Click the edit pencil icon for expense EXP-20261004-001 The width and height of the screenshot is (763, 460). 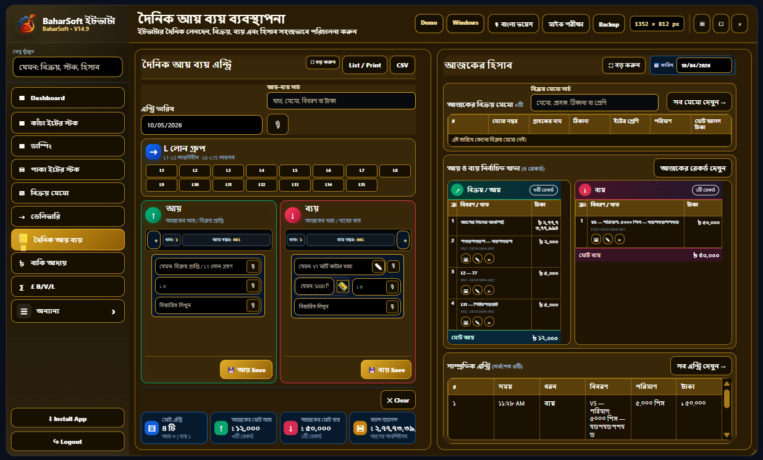(608, 239)
